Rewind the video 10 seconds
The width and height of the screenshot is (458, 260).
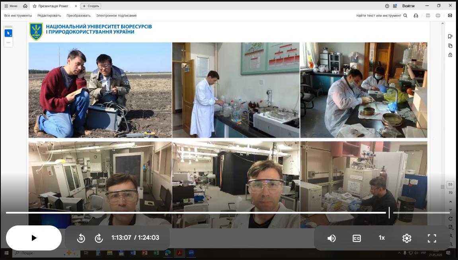pos(81,238)
